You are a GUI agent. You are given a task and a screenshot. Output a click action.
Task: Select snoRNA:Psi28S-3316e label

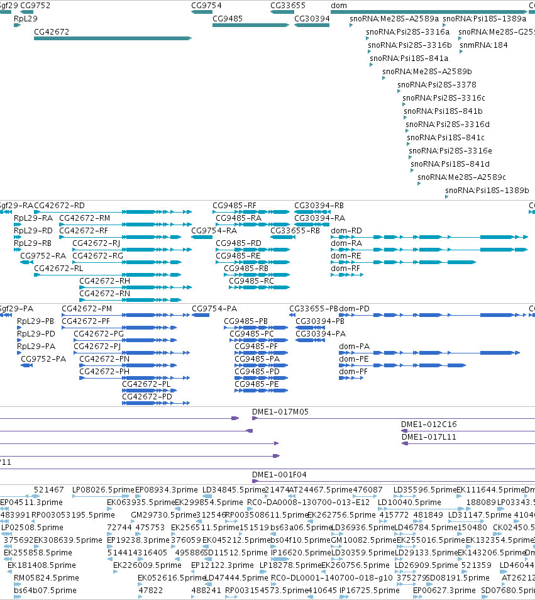point(451,150)
